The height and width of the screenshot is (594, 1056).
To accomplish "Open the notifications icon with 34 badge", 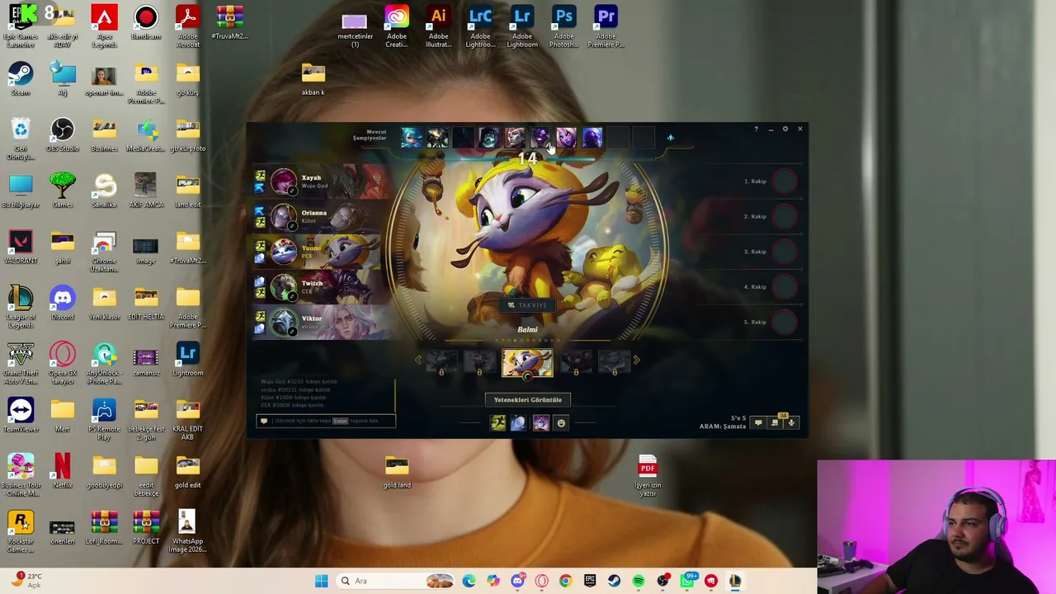I will coord(775,422).
